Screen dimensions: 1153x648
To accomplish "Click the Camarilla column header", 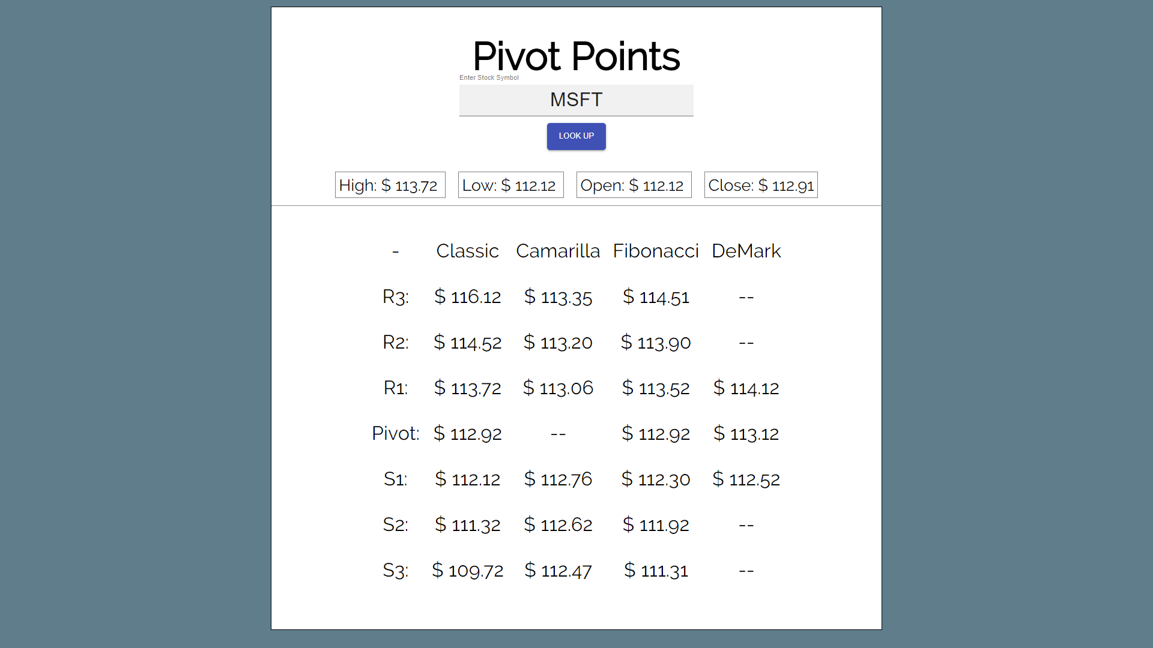I will coord(558,251).
